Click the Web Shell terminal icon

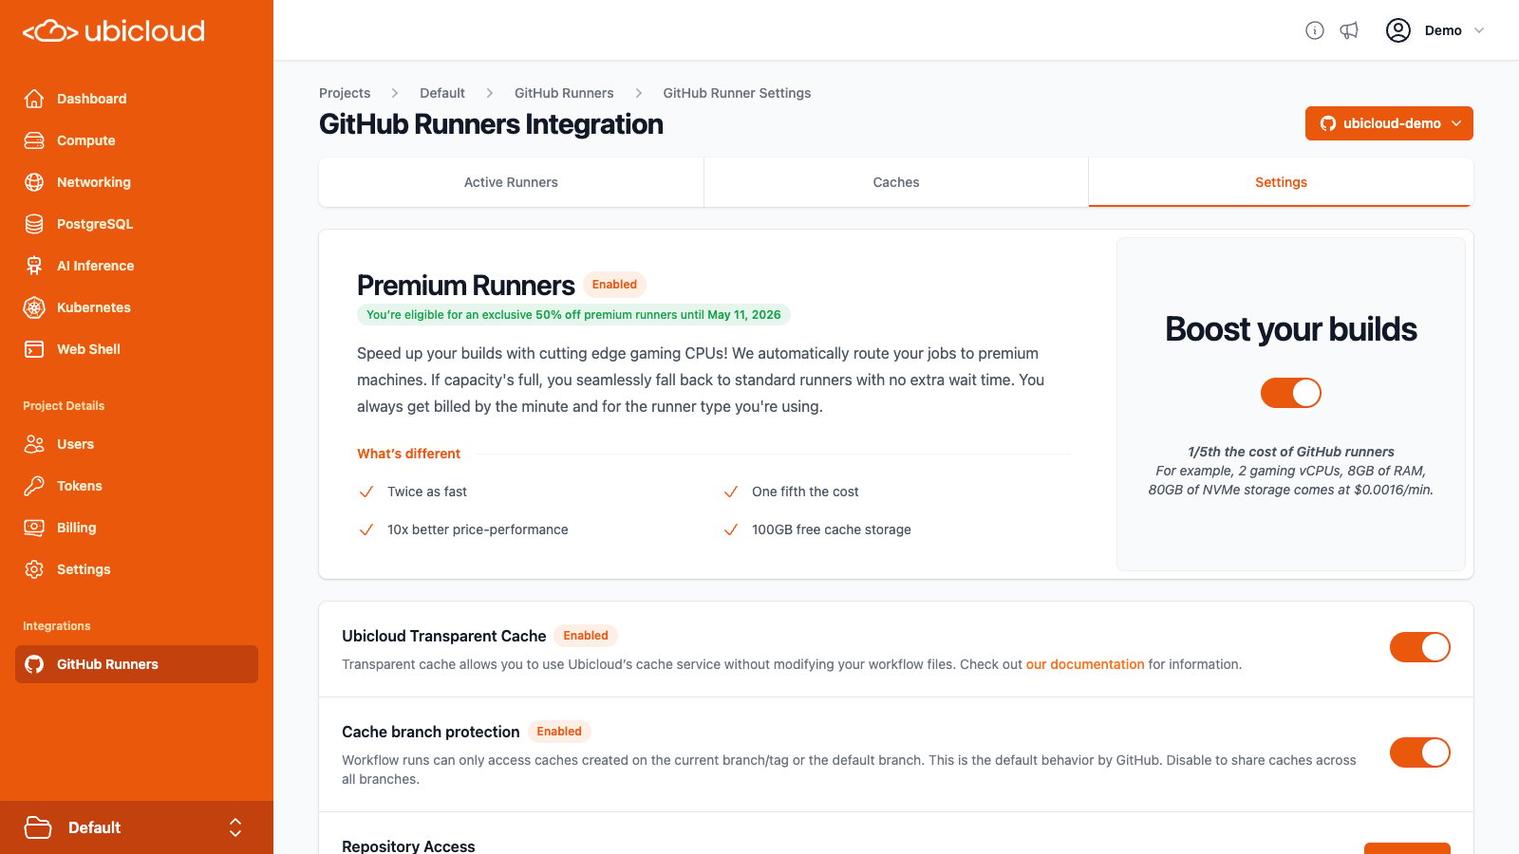point(34,349)
